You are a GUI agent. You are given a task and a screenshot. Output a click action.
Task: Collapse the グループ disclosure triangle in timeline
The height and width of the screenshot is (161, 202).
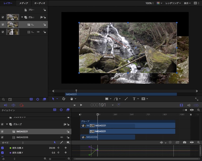tap(7, 124)
